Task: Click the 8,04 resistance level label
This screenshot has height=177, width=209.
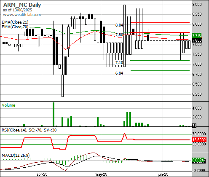Action: (x=119, y=25)
